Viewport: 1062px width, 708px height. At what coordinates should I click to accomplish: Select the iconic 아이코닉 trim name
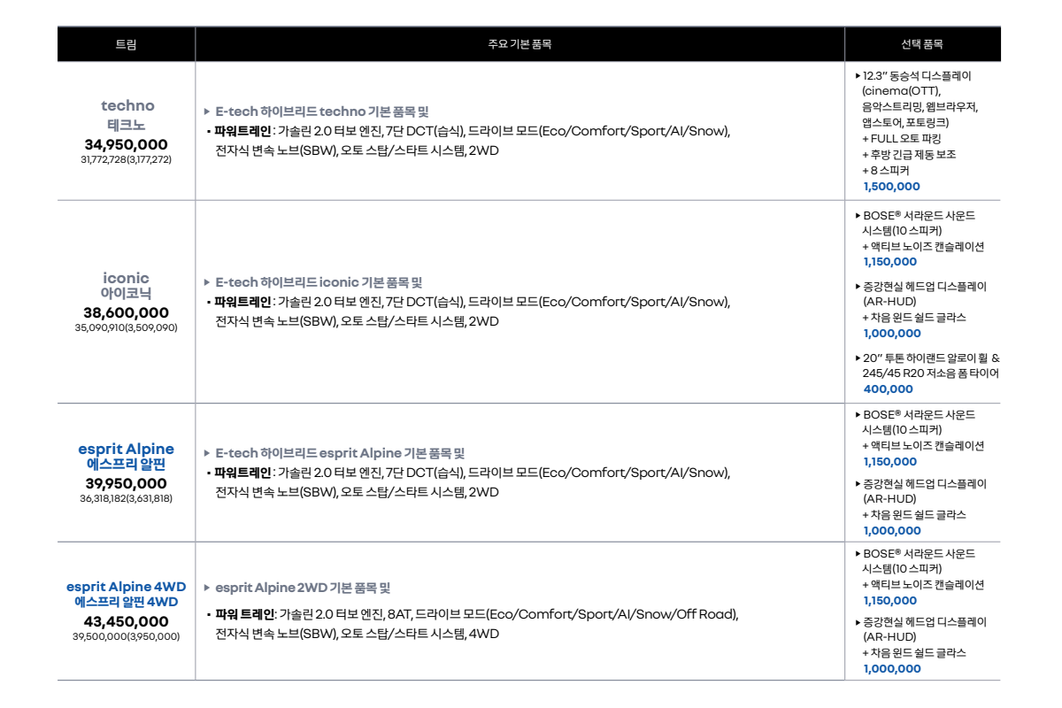click(126, 285)
